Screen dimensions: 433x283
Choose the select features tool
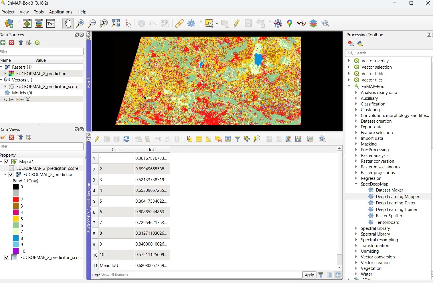pos(209,23)
